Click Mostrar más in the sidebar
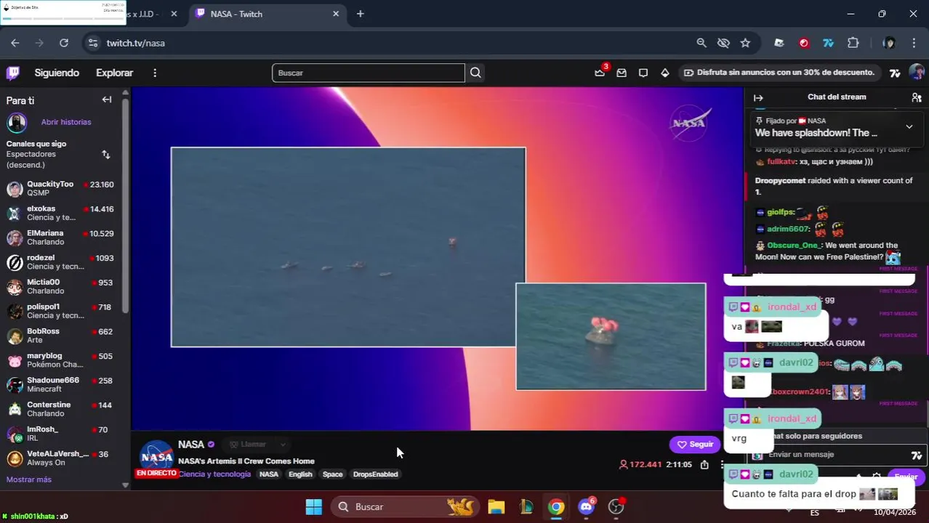 pos(29,479)
